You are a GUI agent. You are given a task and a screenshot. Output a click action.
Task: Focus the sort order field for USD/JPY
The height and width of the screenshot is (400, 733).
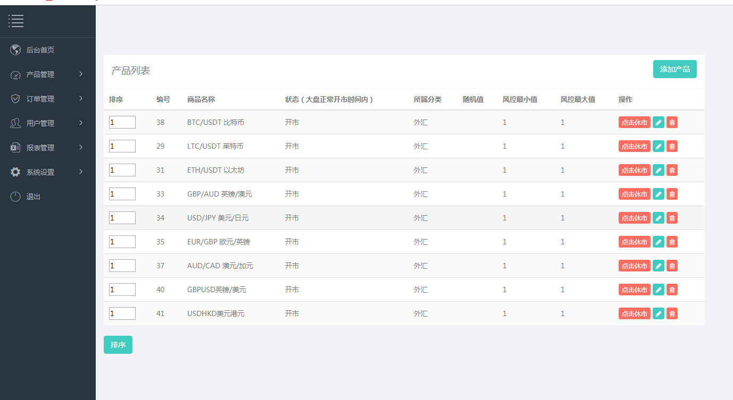122,218
